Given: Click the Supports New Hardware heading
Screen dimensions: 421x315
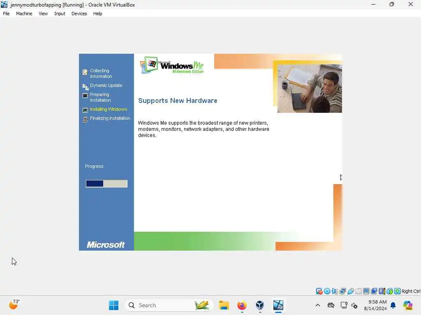Looking at the screenshot, I should (178, 100).
